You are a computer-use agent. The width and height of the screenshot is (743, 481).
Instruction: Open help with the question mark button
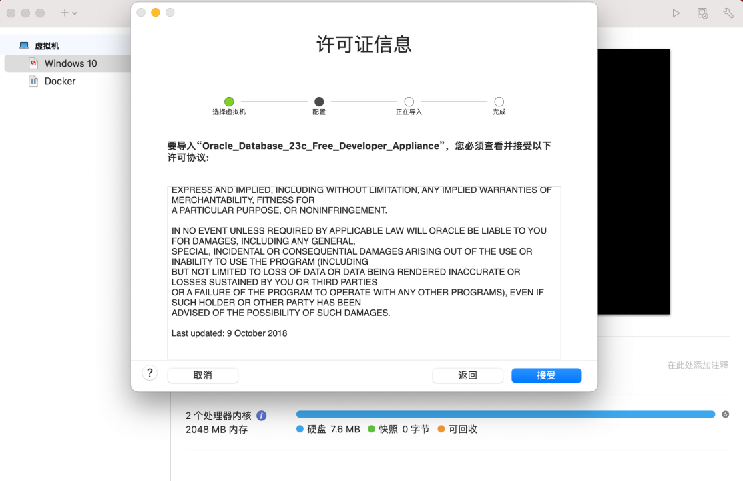point(150,373)
